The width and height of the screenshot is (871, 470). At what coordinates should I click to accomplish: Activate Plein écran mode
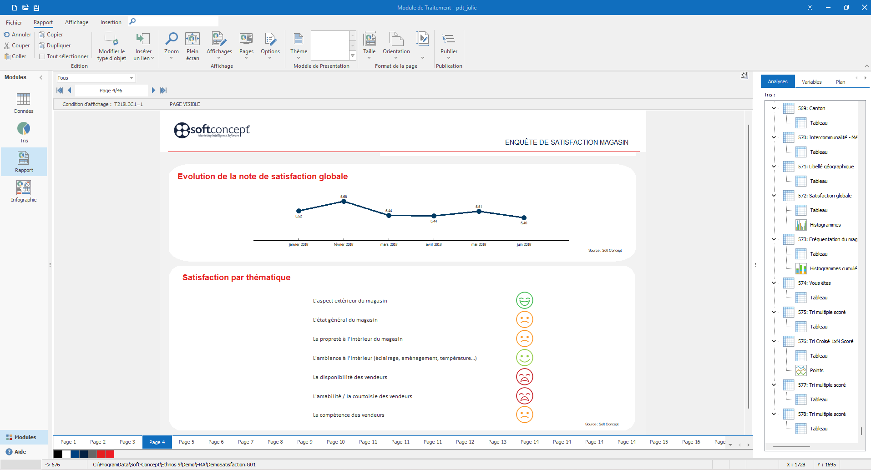192,45
